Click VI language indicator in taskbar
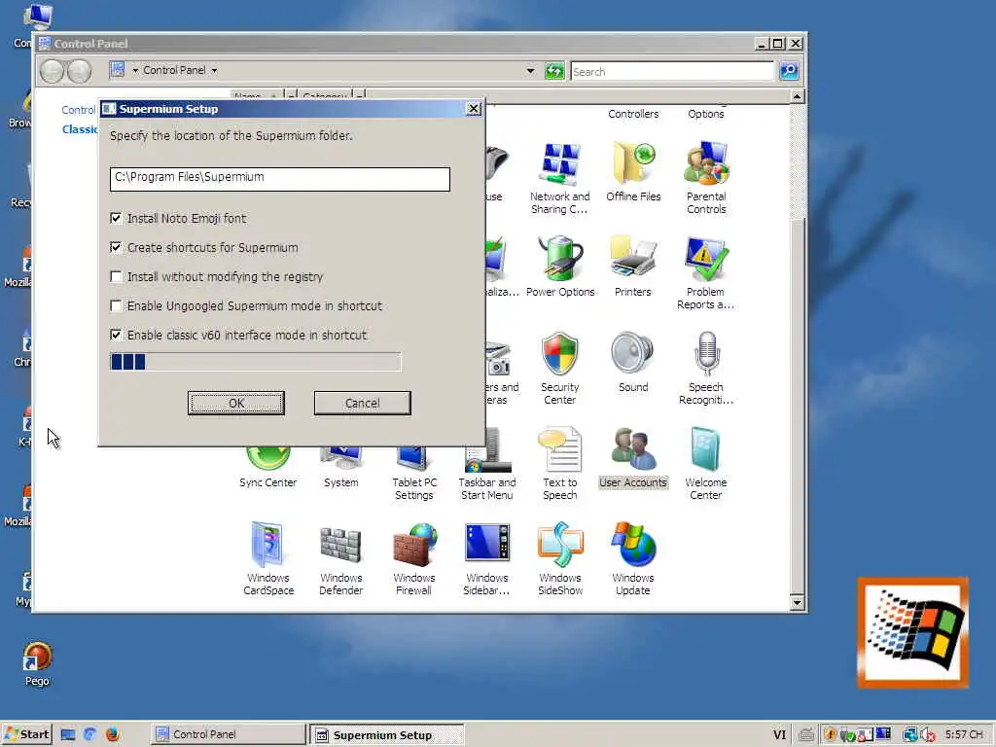The width and height of the screenshot is (996, 747). point(780,735)
